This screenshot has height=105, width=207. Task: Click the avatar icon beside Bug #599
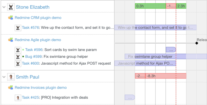[18, 57]
